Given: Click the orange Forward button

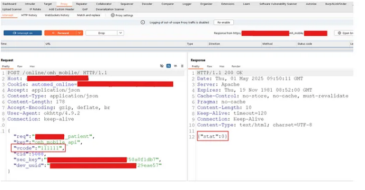Looking at the screenshot, I should click(x=61, y=33).
